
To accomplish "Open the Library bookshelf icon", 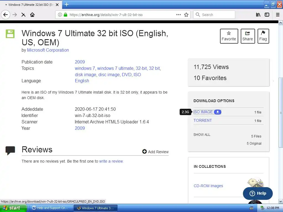I will pyautogui.click(x=258, y=15).
